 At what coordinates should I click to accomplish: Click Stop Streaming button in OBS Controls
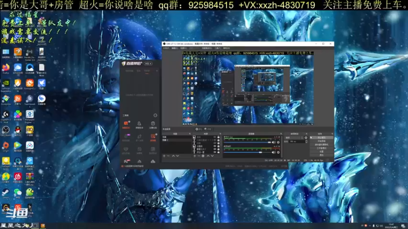pos(322,137)
